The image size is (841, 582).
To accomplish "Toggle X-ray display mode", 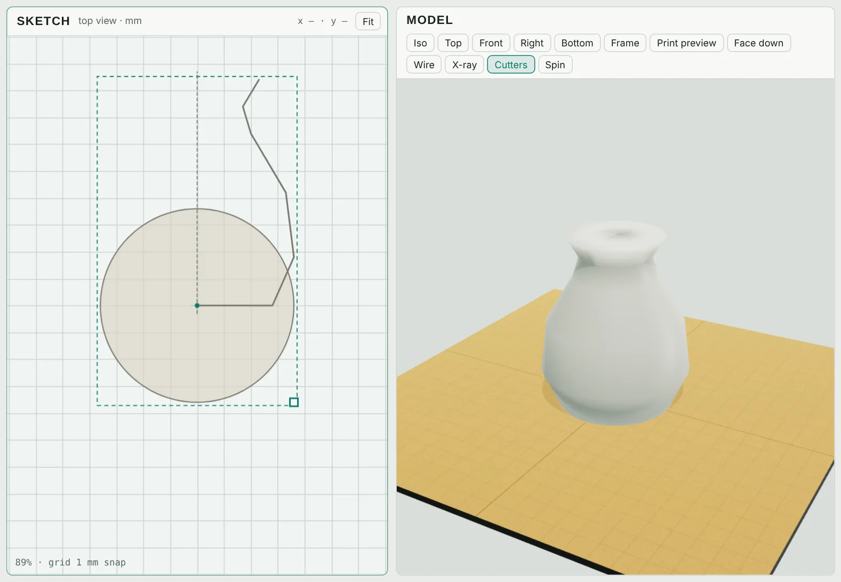I will pos(464,64).
